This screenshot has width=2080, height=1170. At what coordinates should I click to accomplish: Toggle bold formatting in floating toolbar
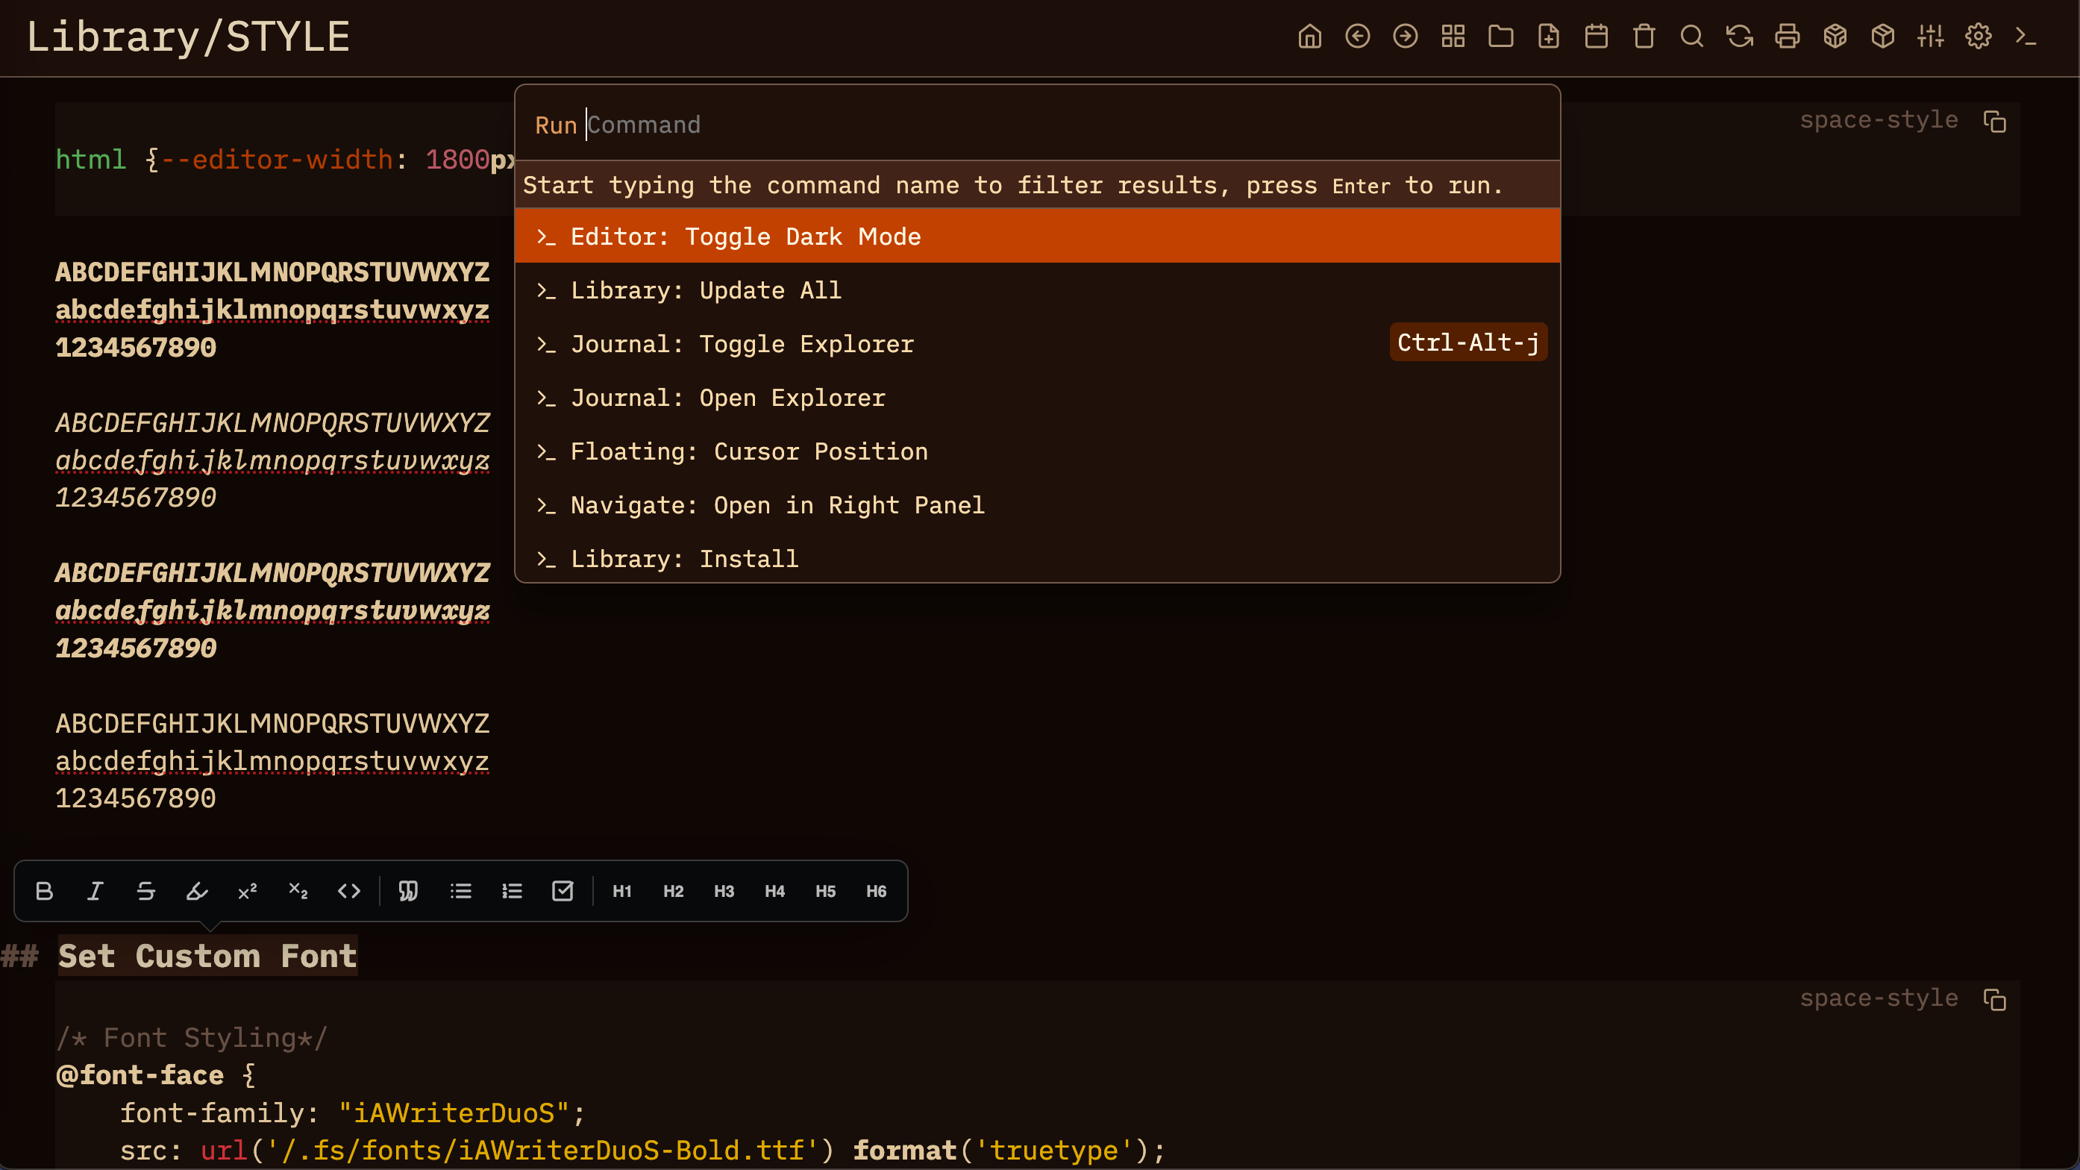click(x=45, y=891)
